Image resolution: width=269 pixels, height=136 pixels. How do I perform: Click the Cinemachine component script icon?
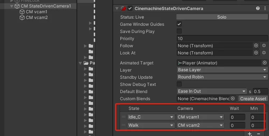123,8
